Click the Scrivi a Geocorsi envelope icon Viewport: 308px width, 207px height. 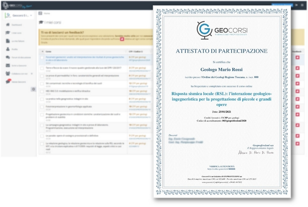click(x=8, y=65)
